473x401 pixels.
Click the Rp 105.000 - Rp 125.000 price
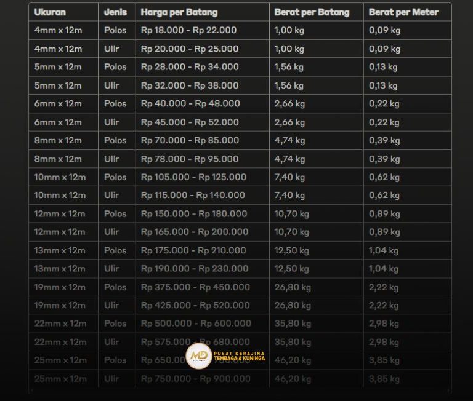[193, 177]
